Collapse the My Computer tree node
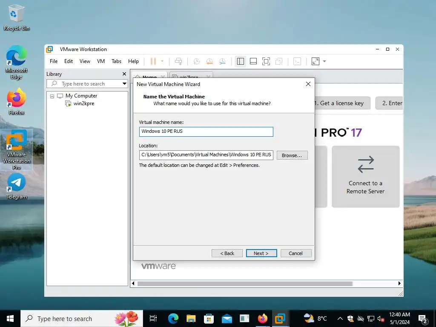 pyautogui.click(x=52, y=96)
